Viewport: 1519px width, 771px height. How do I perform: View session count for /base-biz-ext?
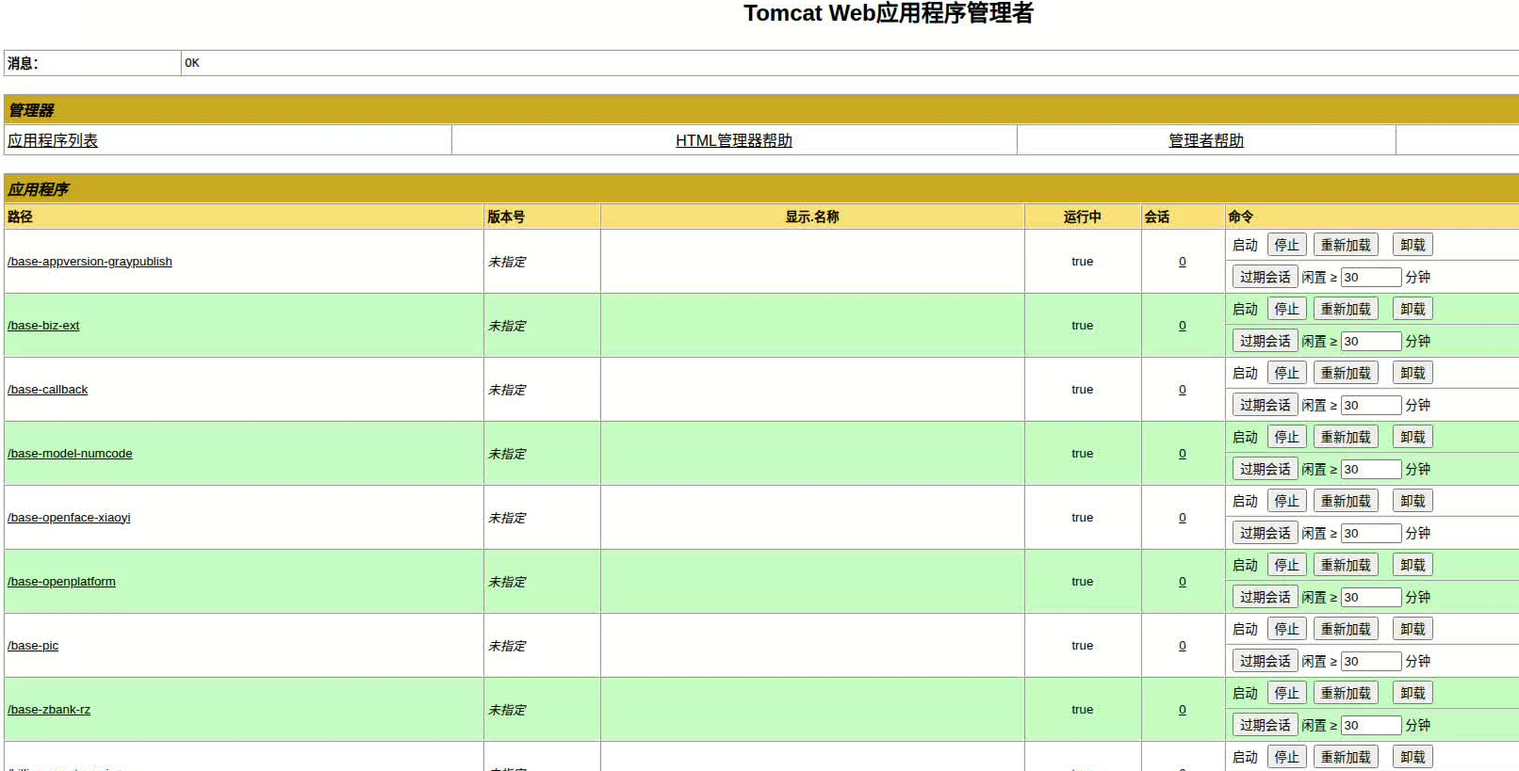[x=1183, y=326]
